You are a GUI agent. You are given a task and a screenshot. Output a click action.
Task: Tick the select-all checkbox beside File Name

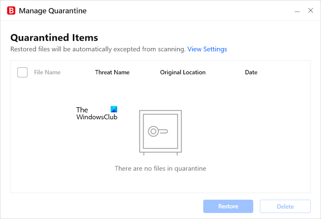coord(22,72)
